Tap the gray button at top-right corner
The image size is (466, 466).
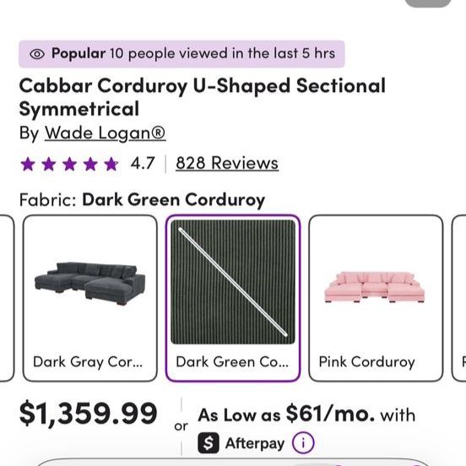click(x=428, y=3)
